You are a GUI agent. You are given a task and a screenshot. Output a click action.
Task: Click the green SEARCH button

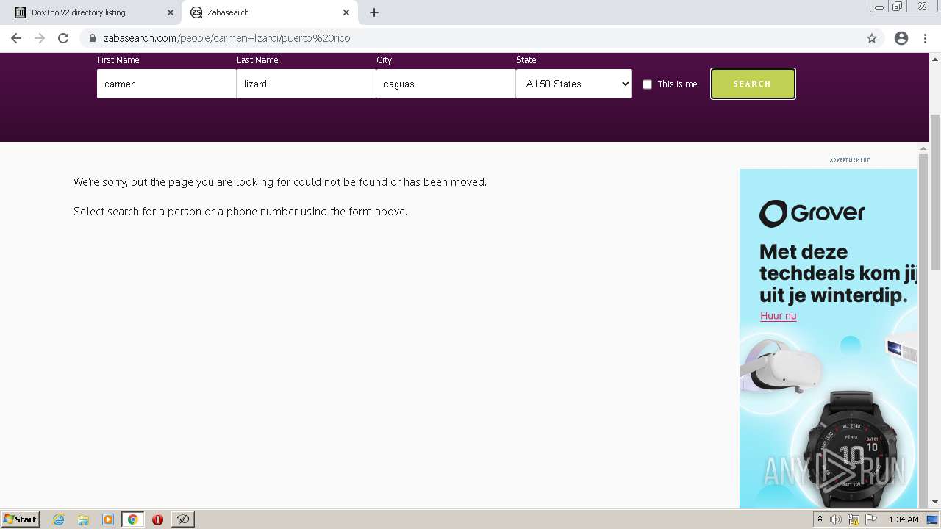(x=753, y=84)
